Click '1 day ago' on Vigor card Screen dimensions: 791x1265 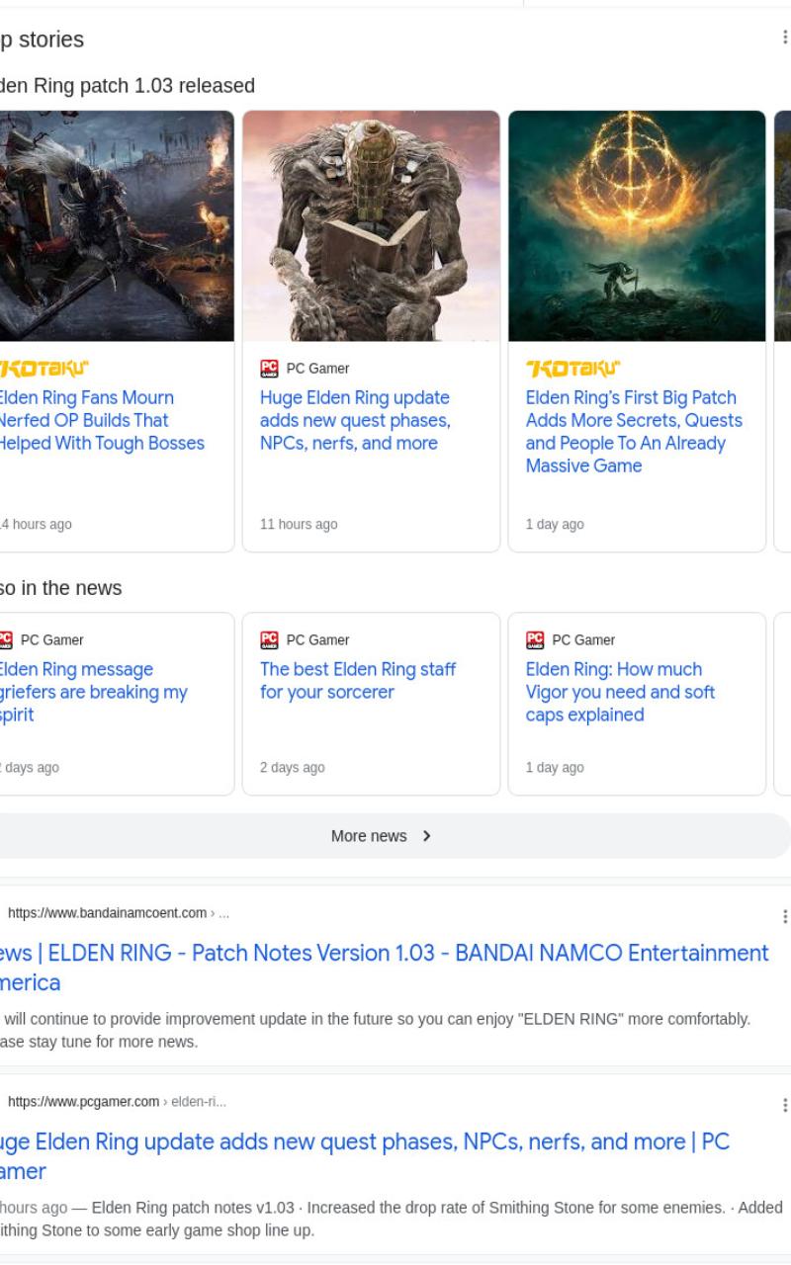[555, 768]
